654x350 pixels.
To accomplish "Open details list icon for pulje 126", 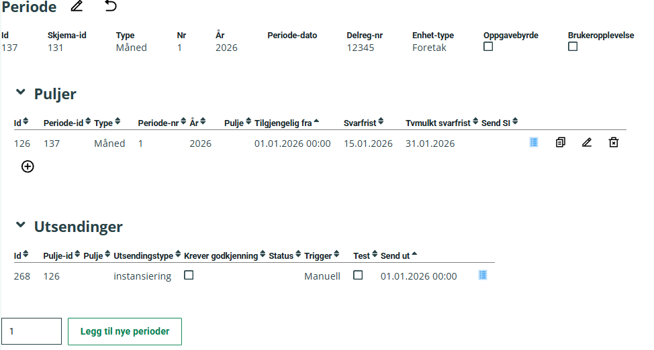I will tap(534, 142).
